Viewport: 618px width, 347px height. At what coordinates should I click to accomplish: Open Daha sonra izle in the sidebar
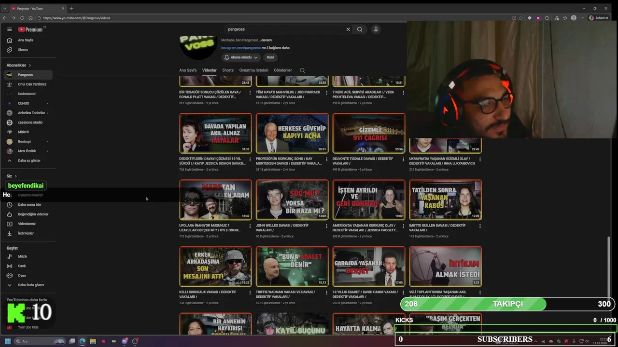pyautogui.click(x=28, y=205)
